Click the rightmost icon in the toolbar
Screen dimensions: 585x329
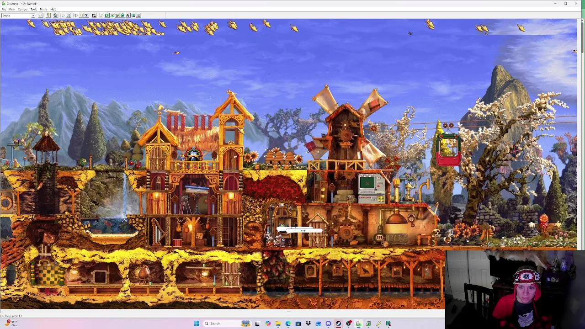pyautogui.click(x=138, y=16)
